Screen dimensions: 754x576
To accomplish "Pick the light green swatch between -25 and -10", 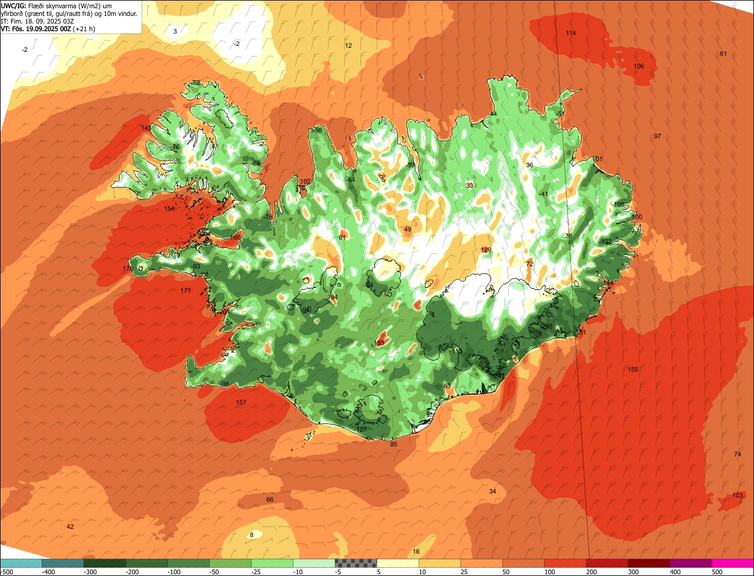I will (272, 563).
